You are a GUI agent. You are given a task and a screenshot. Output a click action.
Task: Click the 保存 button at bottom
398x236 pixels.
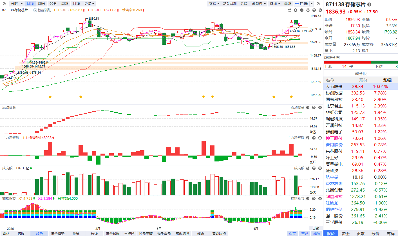click(292, 233)
